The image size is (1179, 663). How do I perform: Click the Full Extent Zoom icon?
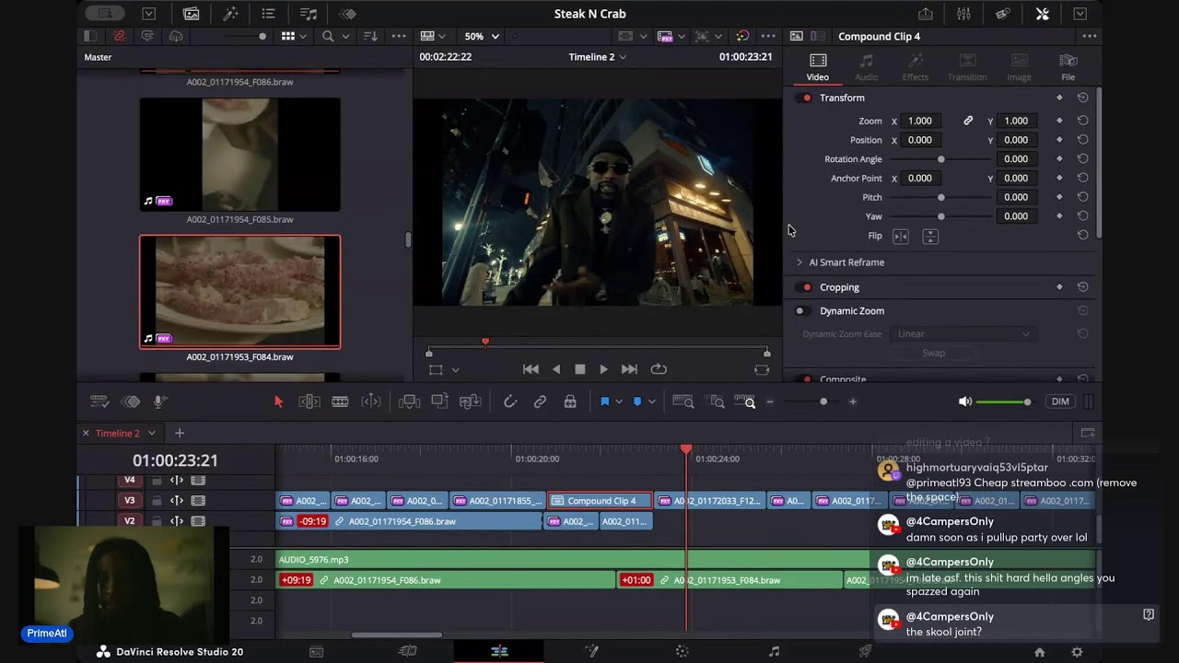coord(683,401)
